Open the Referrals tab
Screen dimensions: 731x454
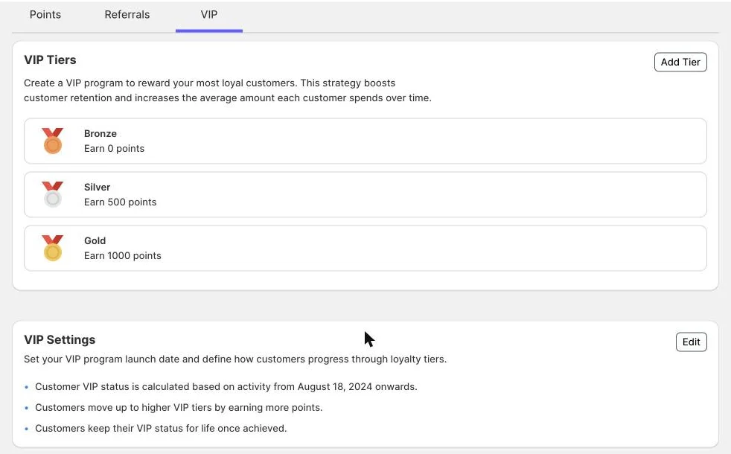127,14
